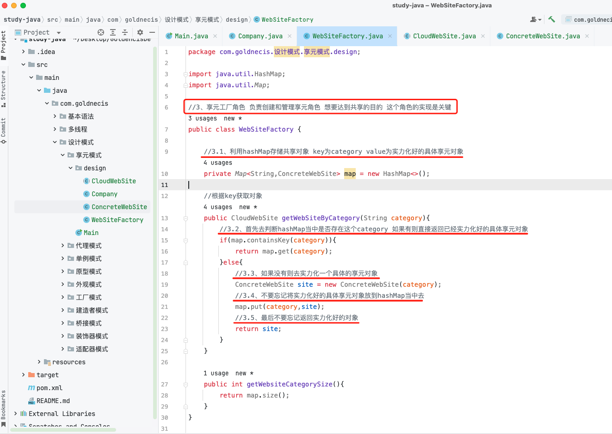Viewport: 612px width, 434px height.
Task: Open the Code With Me dropdown
Action: [536, 19]
